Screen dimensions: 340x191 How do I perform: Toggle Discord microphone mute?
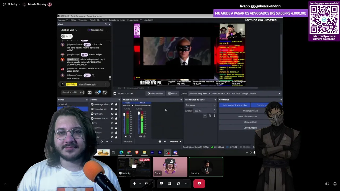click(x=134, y=184)
